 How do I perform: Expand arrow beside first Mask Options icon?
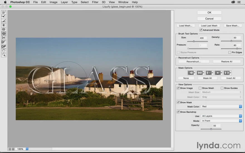coord(194,73)
